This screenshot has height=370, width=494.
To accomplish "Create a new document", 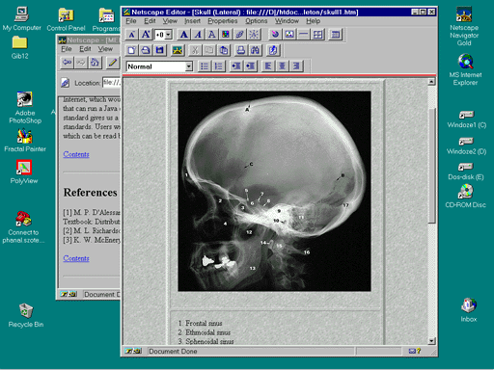I will (x=131, y=50).
